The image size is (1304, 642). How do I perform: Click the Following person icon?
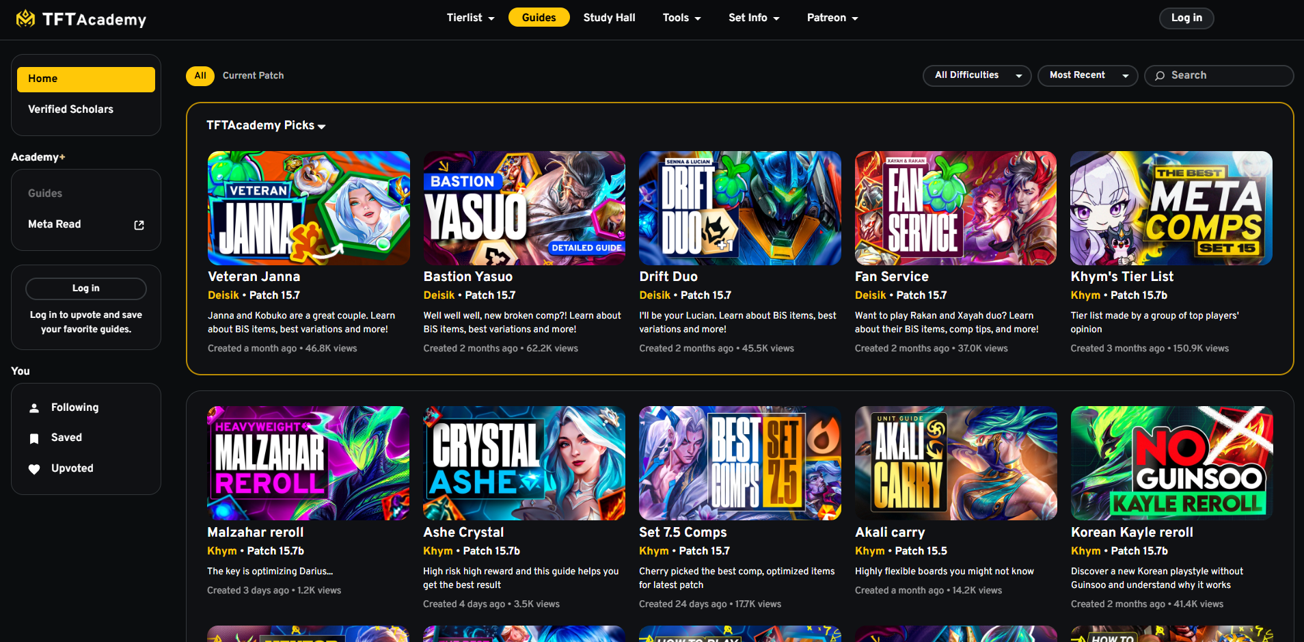[34, 408]
